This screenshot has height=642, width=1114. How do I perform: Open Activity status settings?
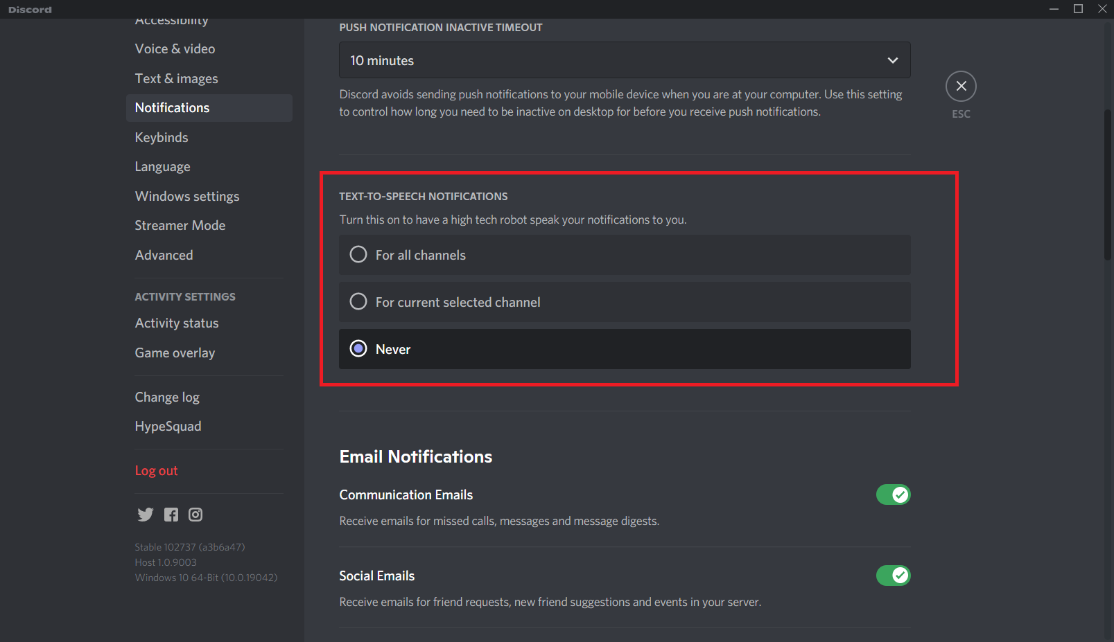coord(176,323)
